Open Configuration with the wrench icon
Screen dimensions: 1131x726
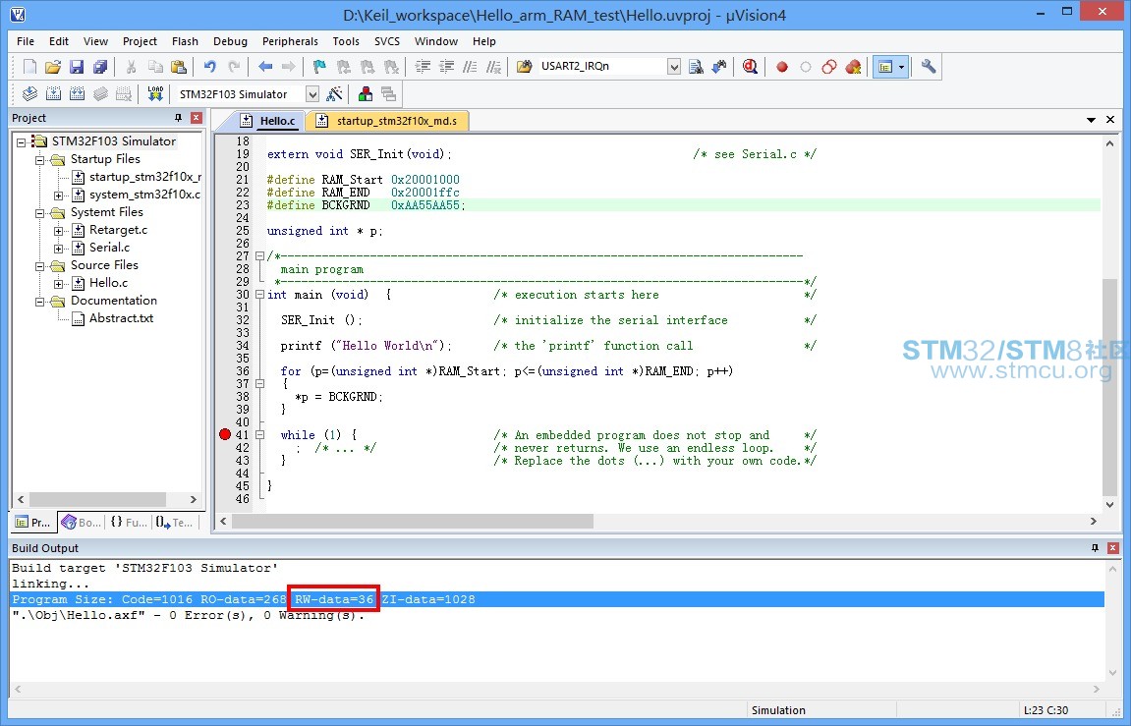pyautogui.click(x=929, y=67)
